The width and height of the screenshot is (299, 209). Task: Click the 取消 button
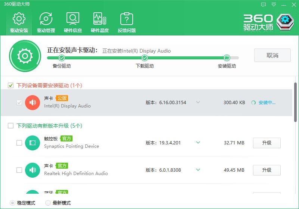point(272,55)
